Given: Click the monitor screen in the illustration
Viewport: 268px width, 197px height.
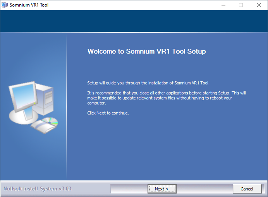Looking at the screenshot, I should pyautogui.click(x=24, y=96).
